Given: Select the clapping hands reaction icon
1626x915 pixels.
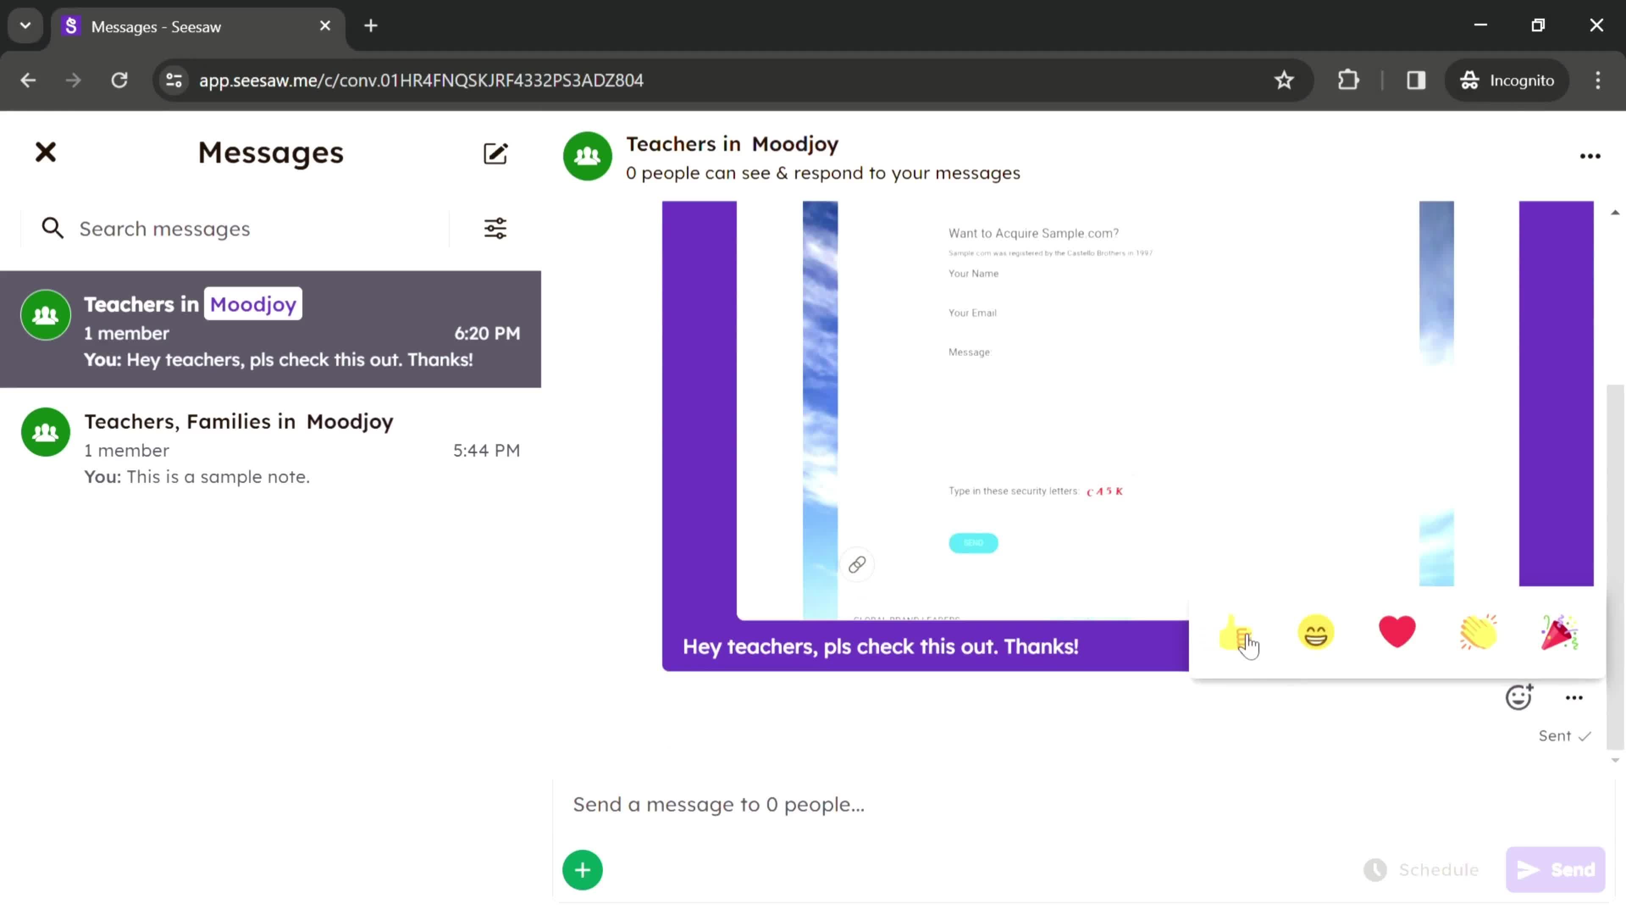Looking at the screenshot, I should [x=1477, y=633].
